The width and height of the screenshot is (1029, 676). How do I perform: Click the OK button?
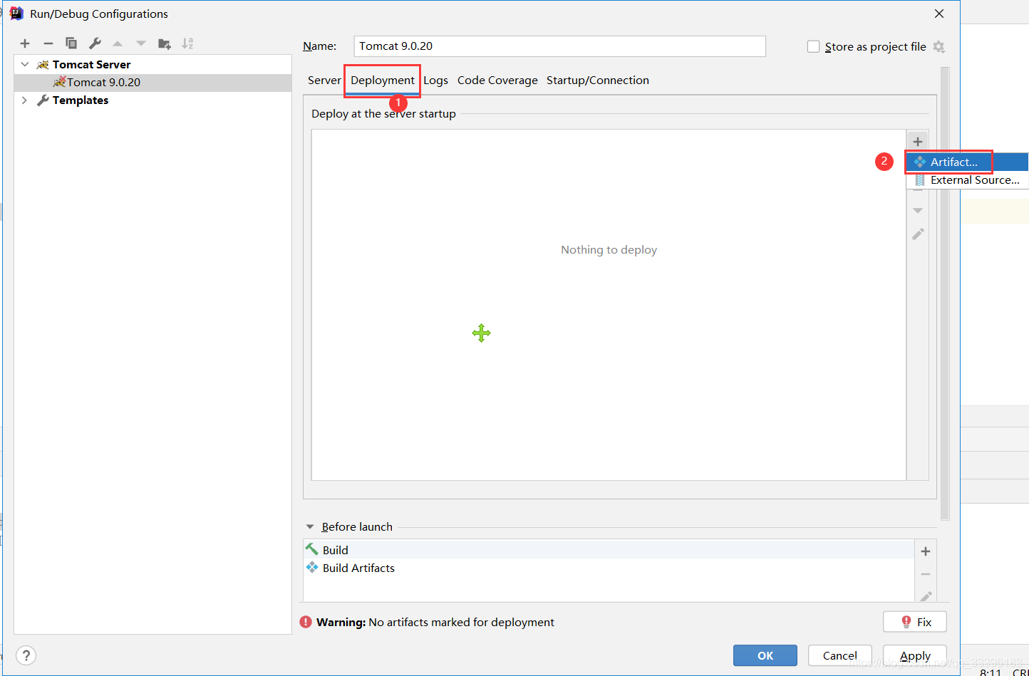pos(765,655)
